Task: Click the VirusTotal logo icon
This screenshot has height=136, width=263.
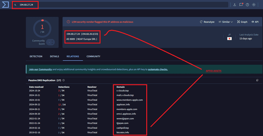Action: pos(5,5)
